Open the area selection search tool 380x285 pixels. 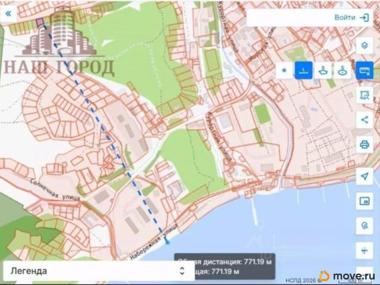364,95
